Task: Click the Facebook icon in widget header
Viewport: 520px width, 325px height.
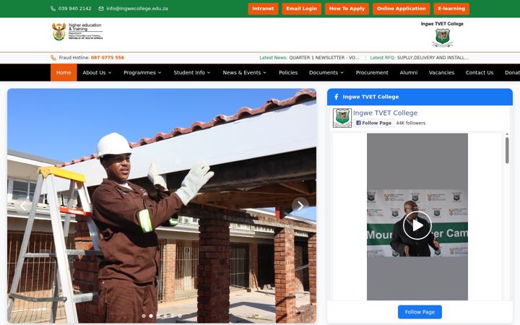Action: (x=337, y=97)
